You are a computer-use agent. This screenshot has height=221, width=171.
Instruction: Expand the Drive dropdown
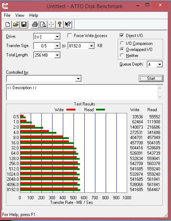57,37
